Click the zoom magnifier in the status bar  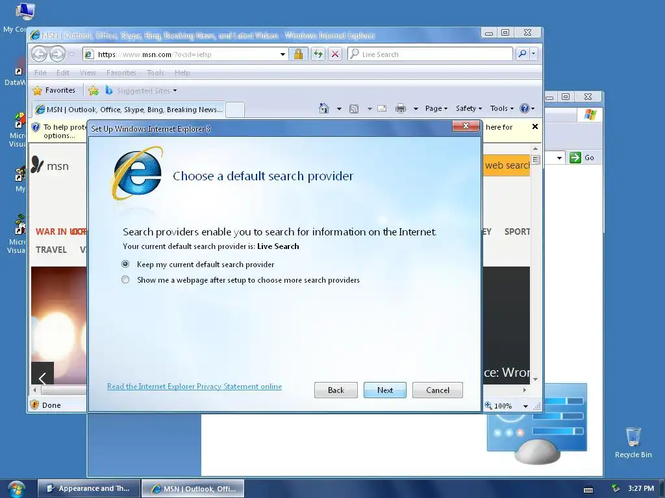pos(488,405)
